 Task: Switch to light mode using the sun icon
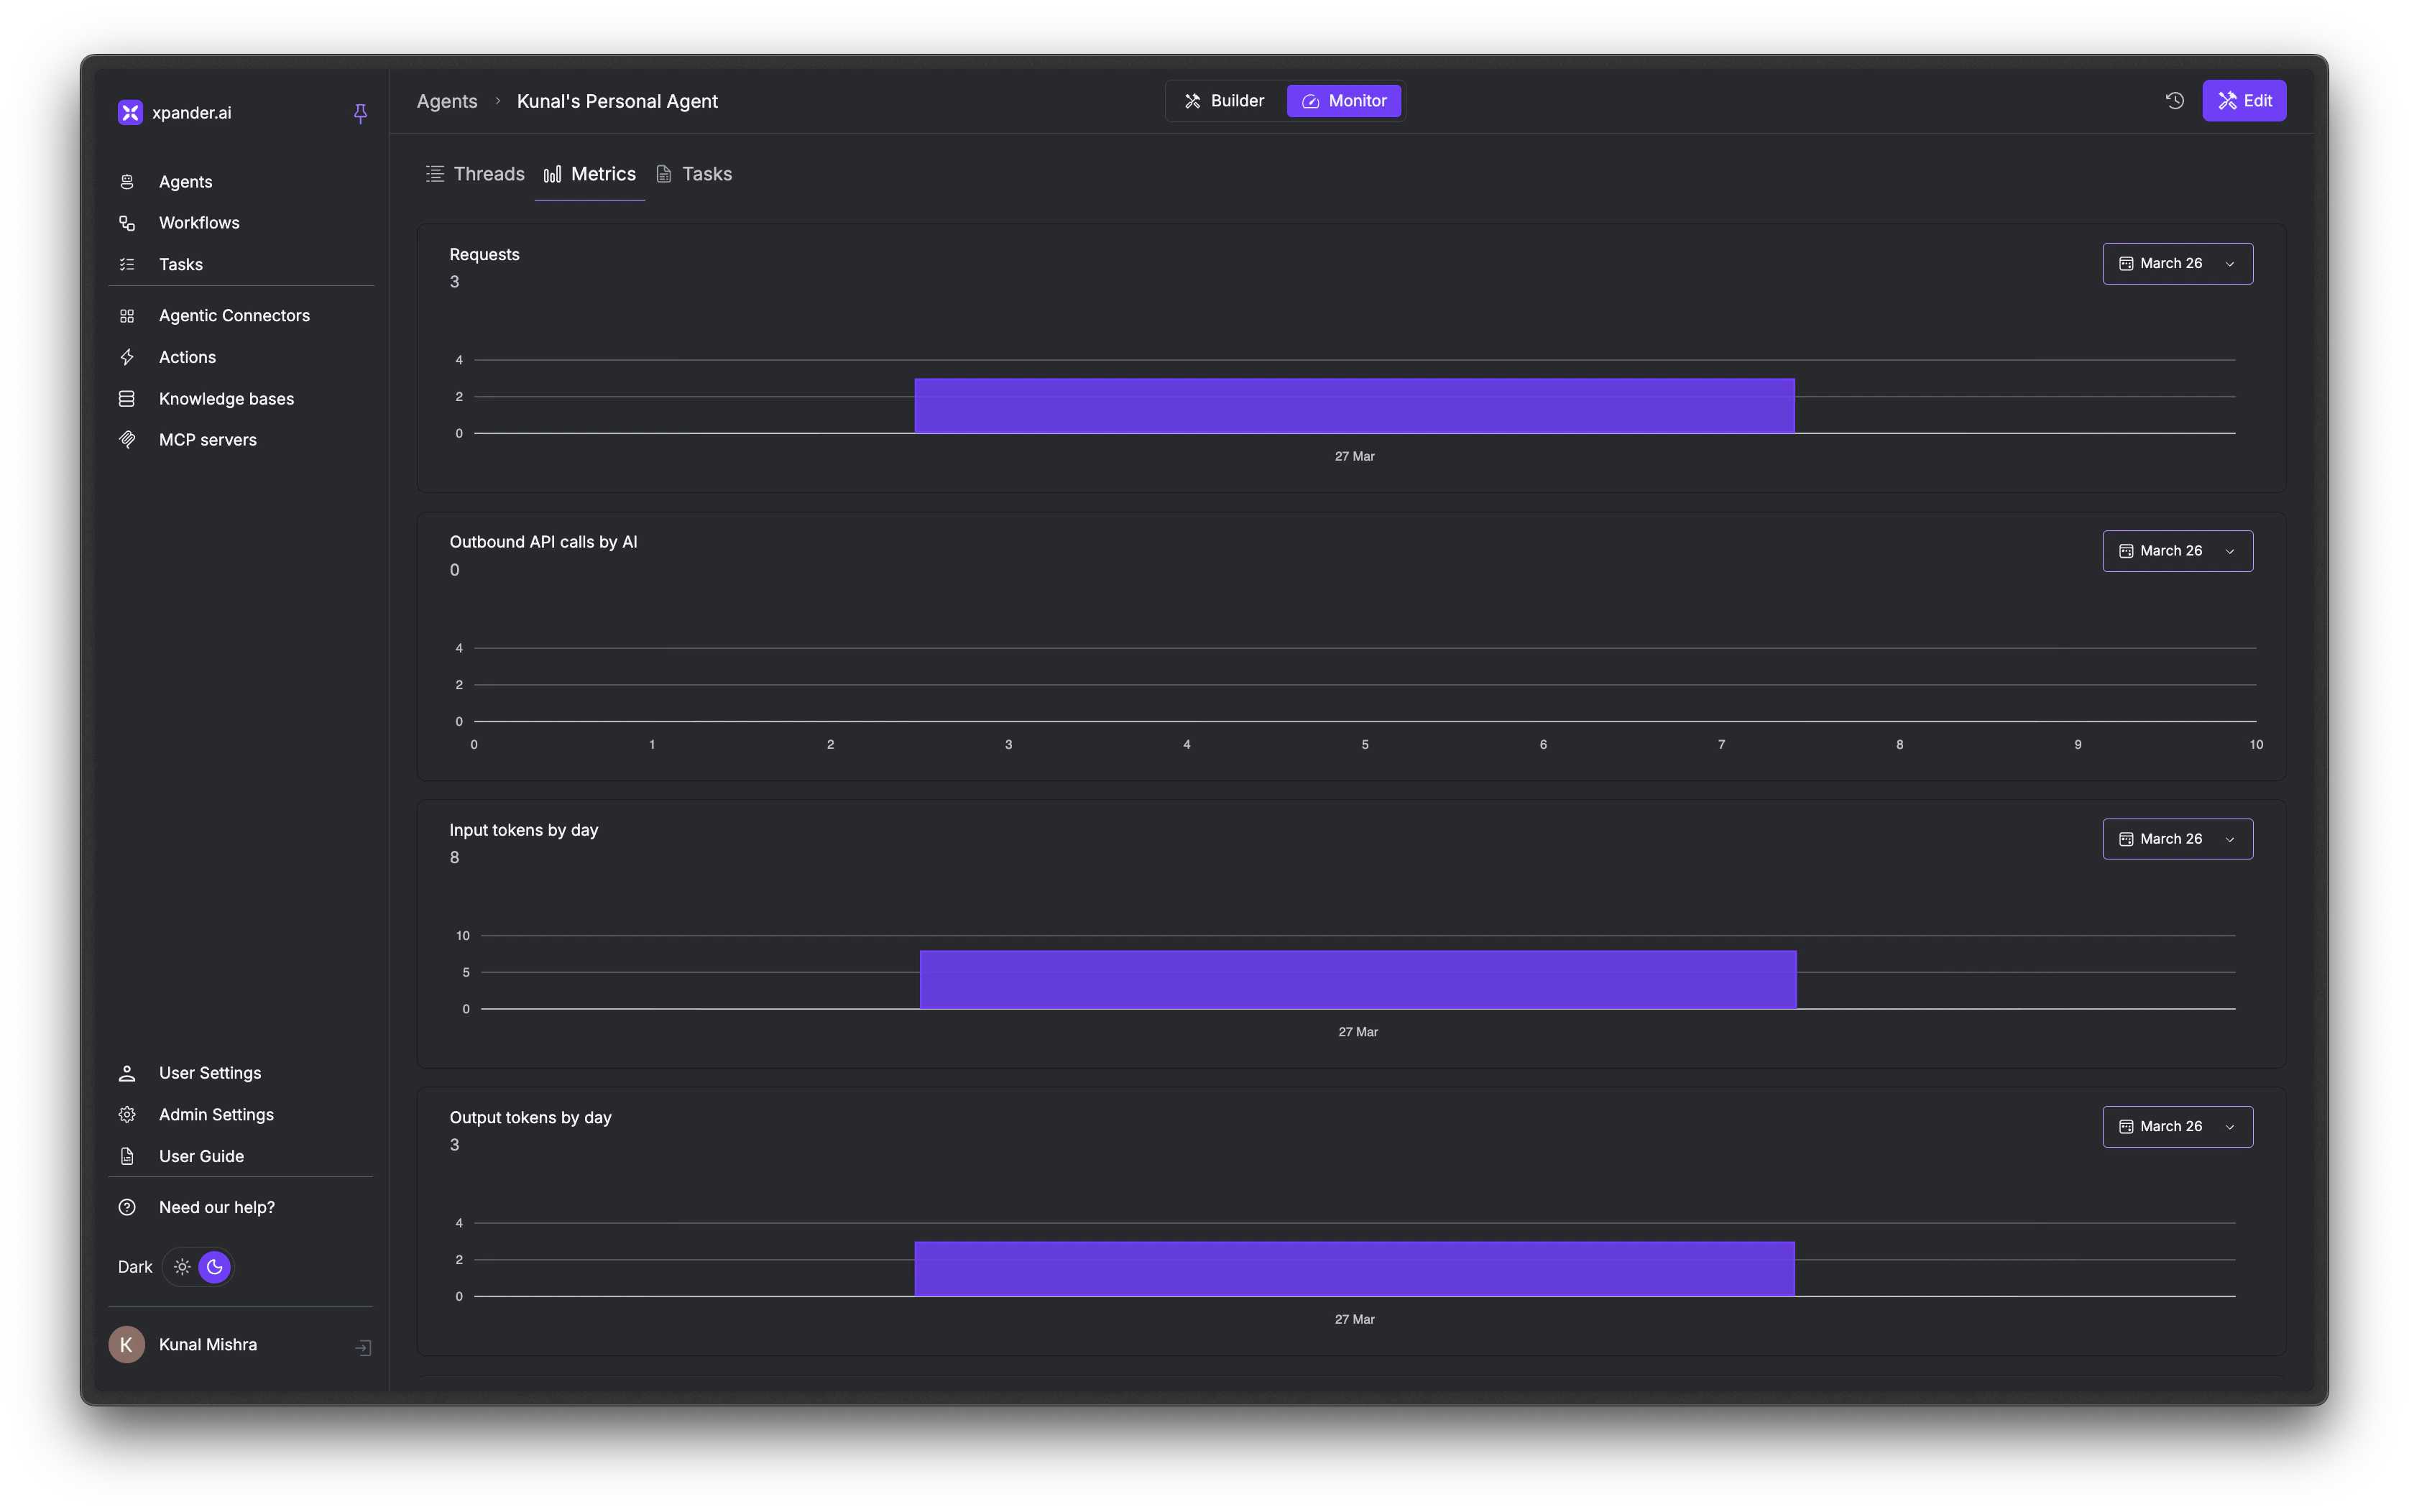(x=181, y=1266)
